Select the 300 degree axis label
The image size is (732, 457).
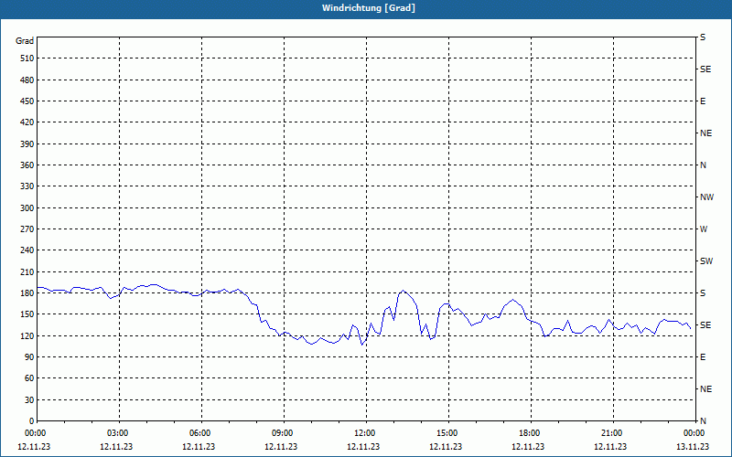click(x=27, y=207)
